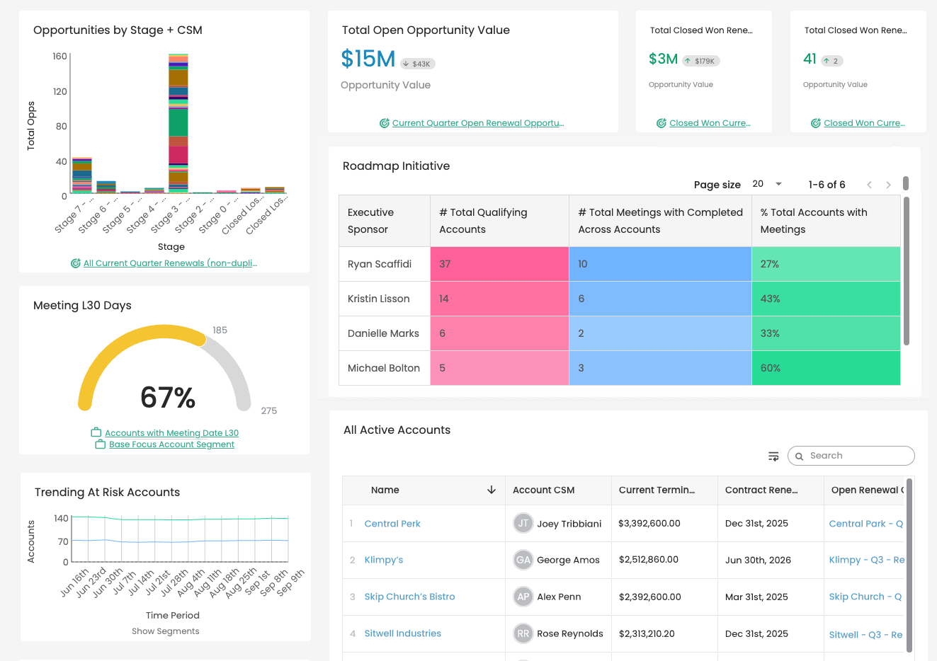
Task: Click the Search input in All Active Accounts
Action: 851,456
